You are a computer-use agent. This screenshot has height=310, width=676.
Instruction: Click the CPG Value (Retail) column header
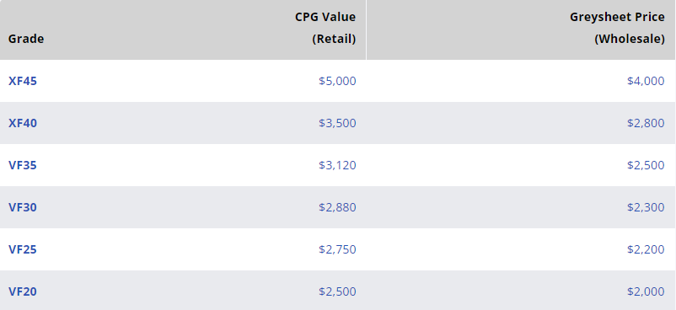pyautogui.click(x=325, y=28)
